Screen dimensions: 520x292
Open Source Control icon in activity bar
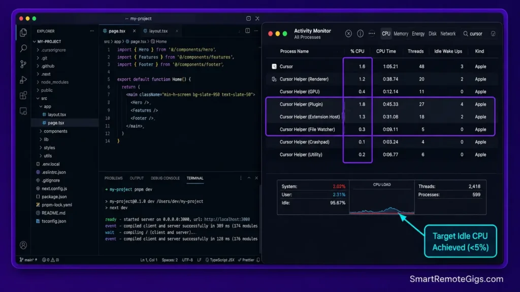coord(23,64)
